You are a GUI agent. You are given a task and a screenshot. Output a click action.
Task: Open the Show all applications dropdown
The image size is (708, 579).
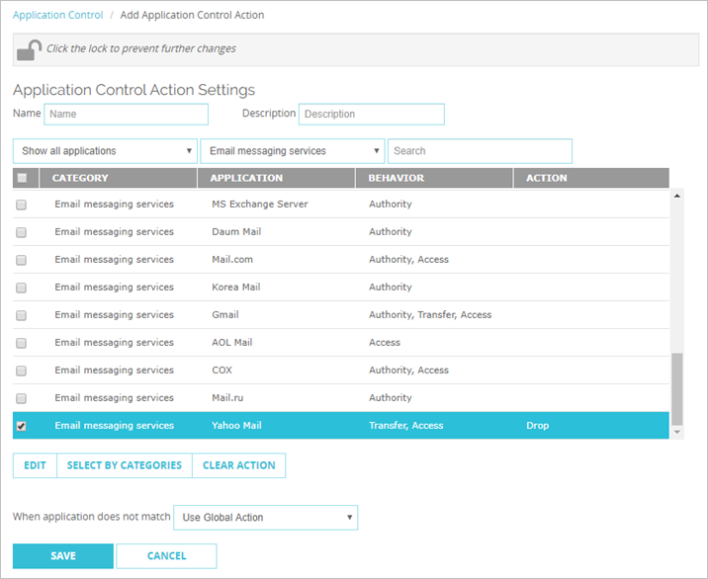(105, 151)
